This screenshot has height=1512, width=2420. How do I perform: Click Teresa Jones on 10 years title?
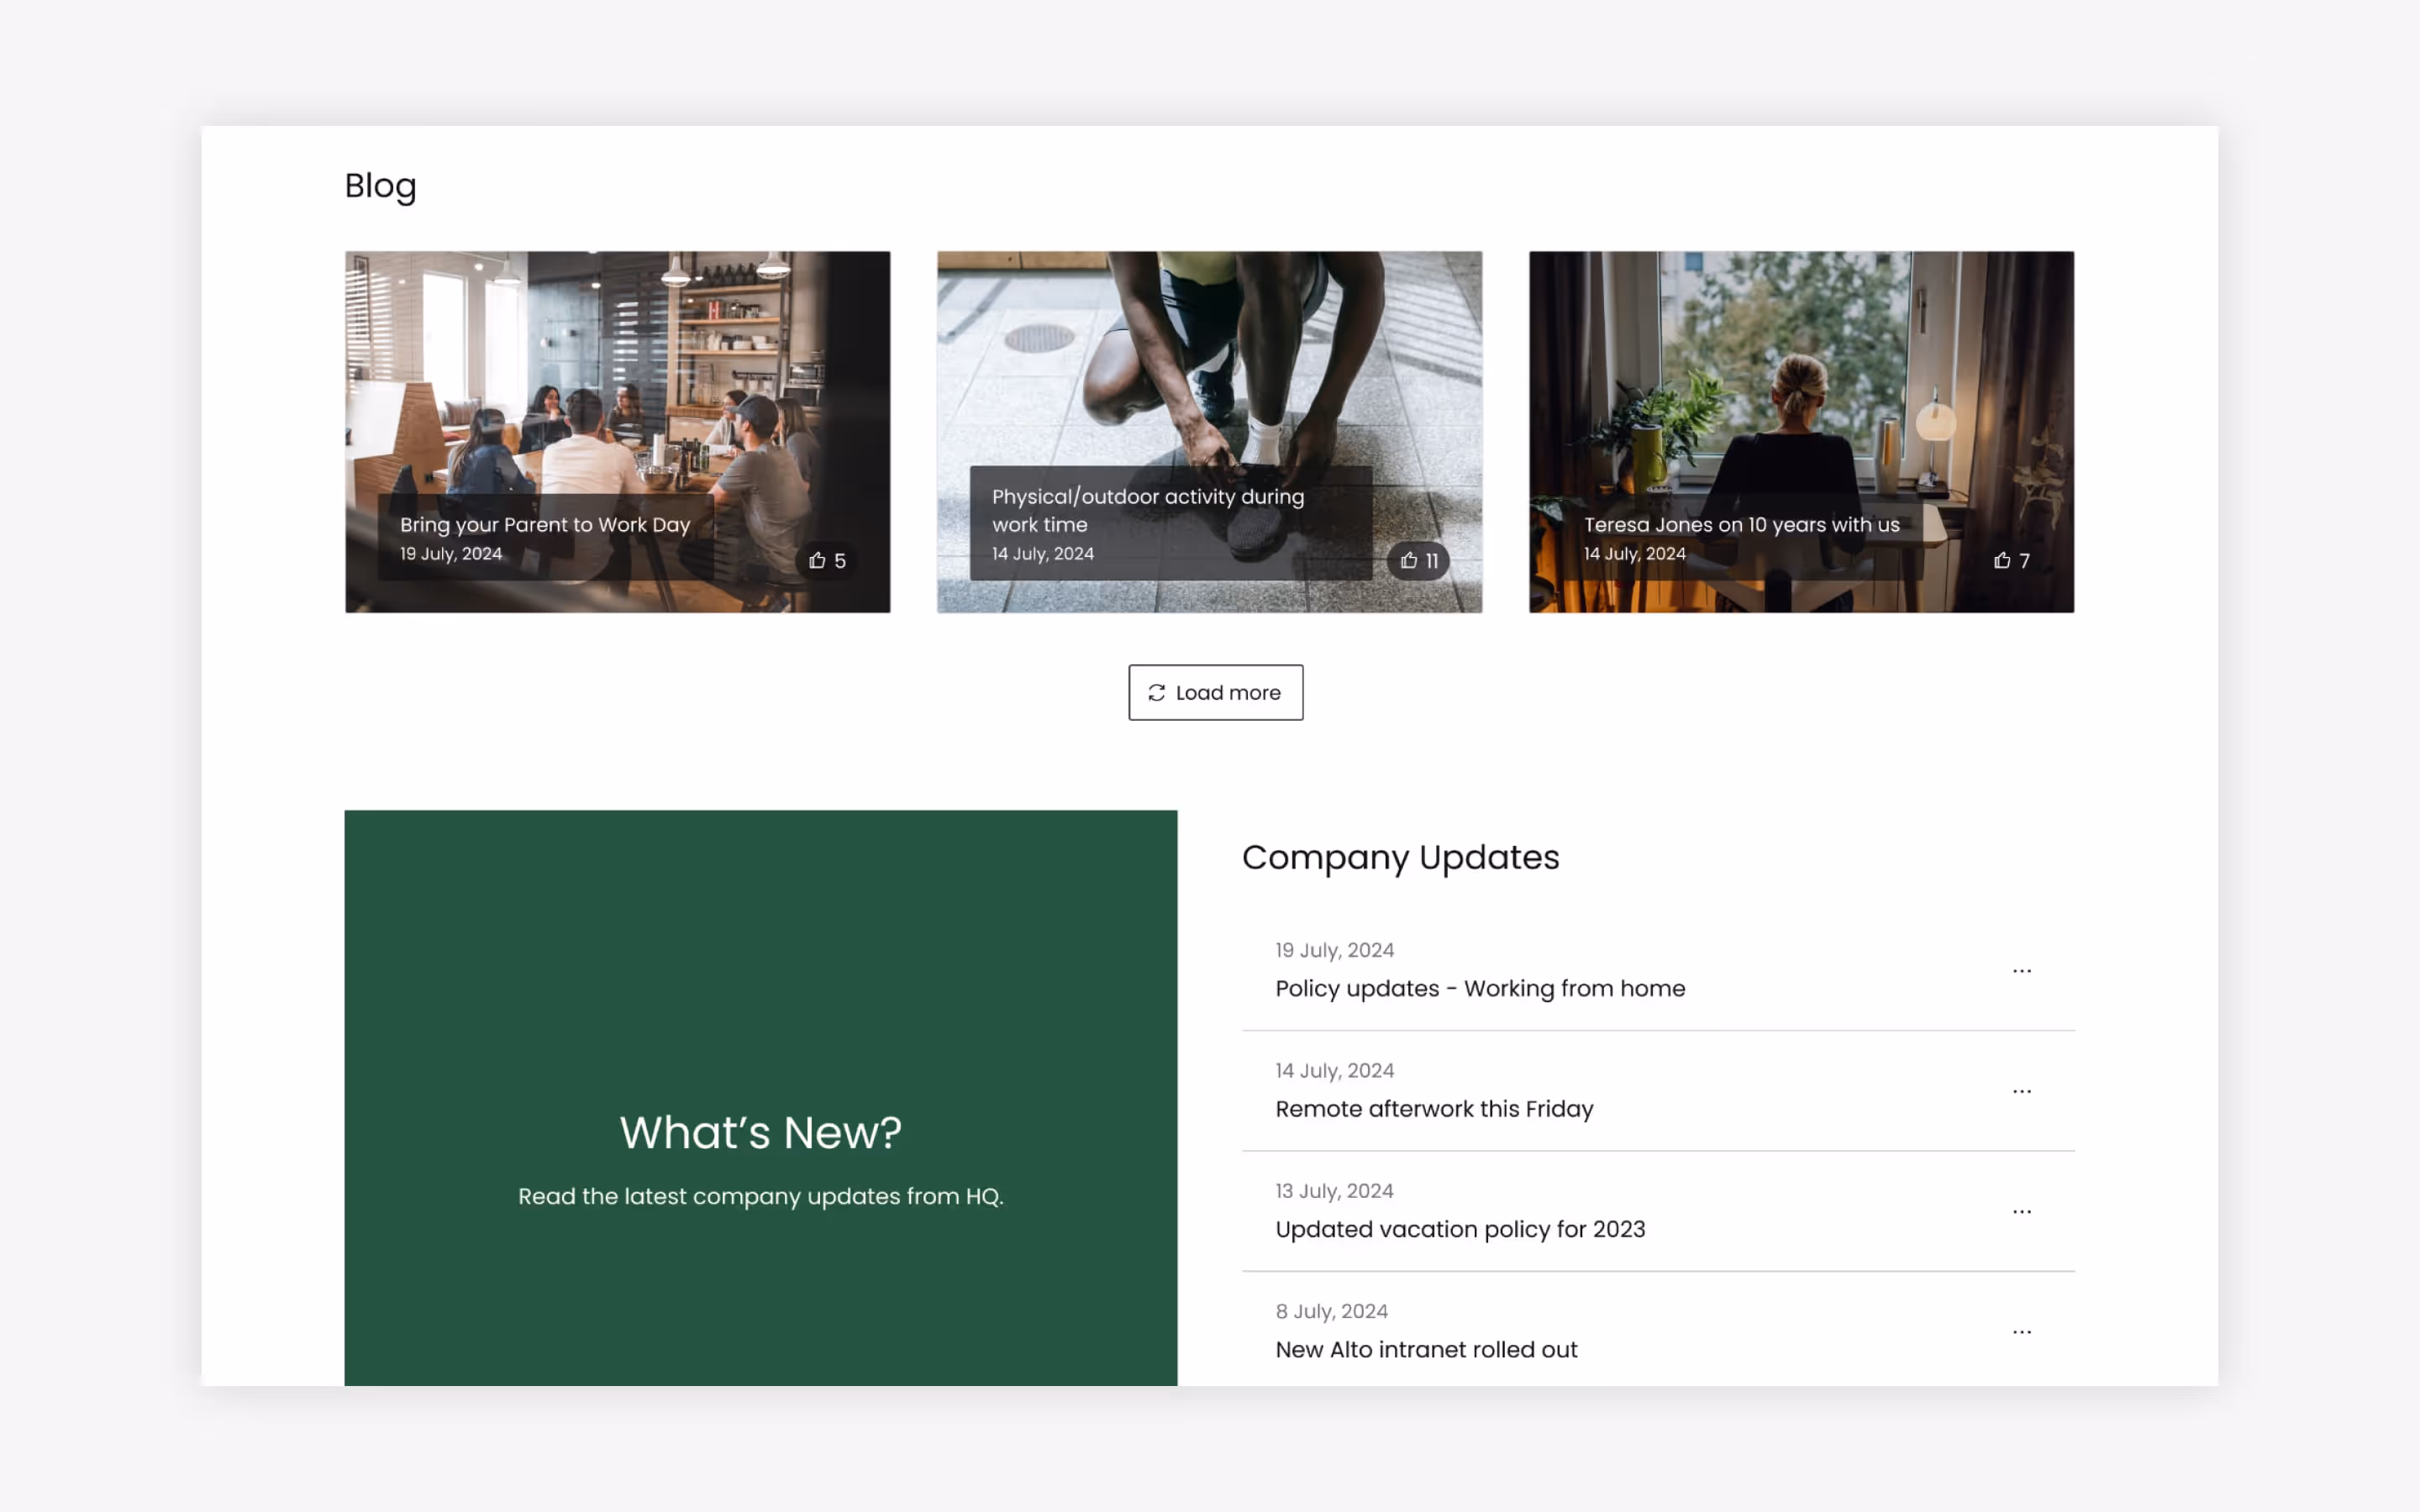1740,525
